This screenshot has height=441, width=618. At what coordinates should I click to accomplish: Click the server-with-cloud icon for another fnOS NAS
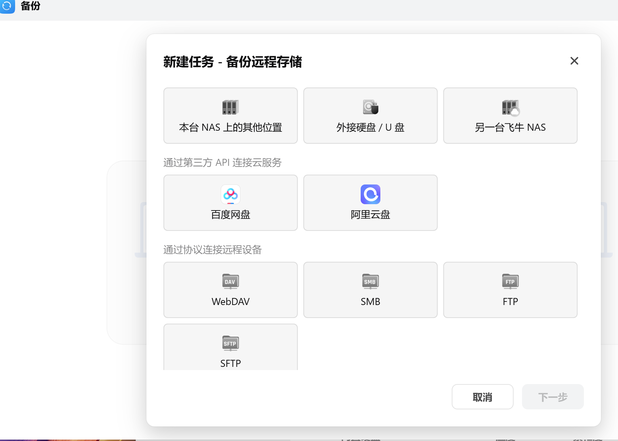click(510, 108)
